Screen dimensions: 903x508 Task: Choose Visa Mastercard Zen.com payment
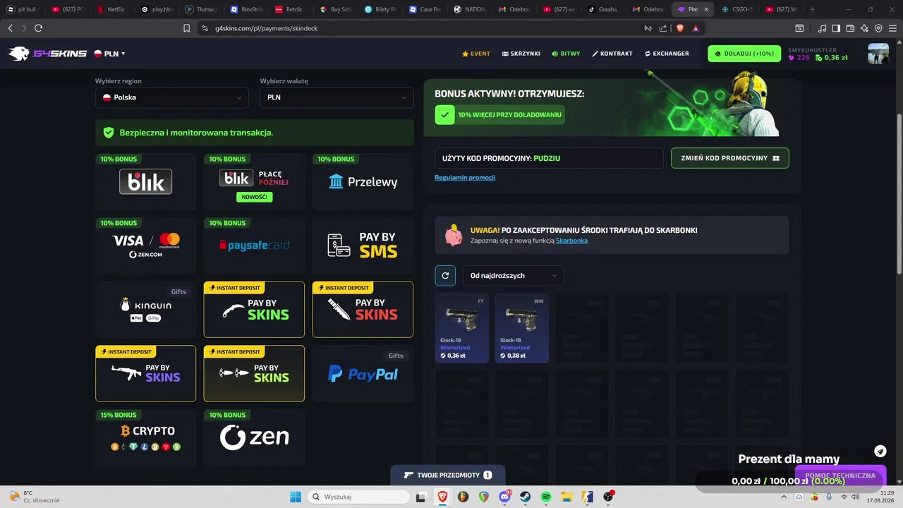pos(146,246)
